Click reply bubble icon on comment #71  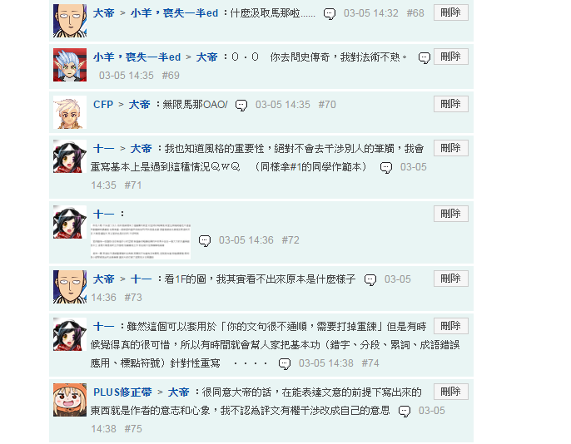386,168
